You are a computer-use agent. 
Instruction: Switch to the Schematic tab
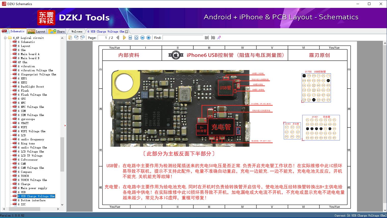click(x=13, y=31)
